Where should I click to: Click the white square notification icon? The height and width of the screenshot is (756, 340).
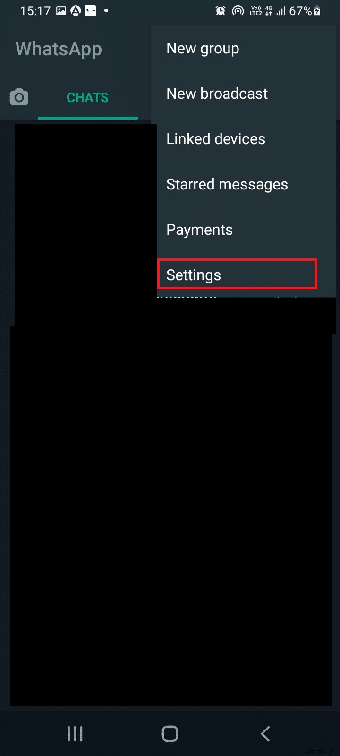point(90,10)
